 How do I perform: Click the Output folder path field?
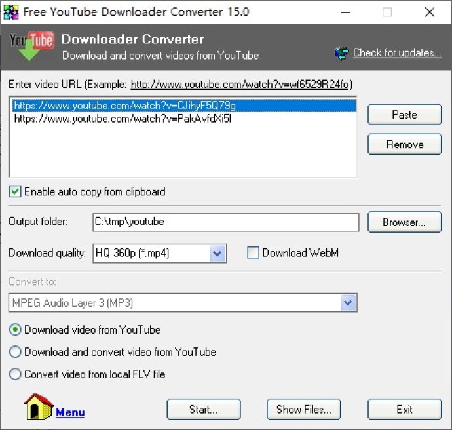tap(226, 222)
